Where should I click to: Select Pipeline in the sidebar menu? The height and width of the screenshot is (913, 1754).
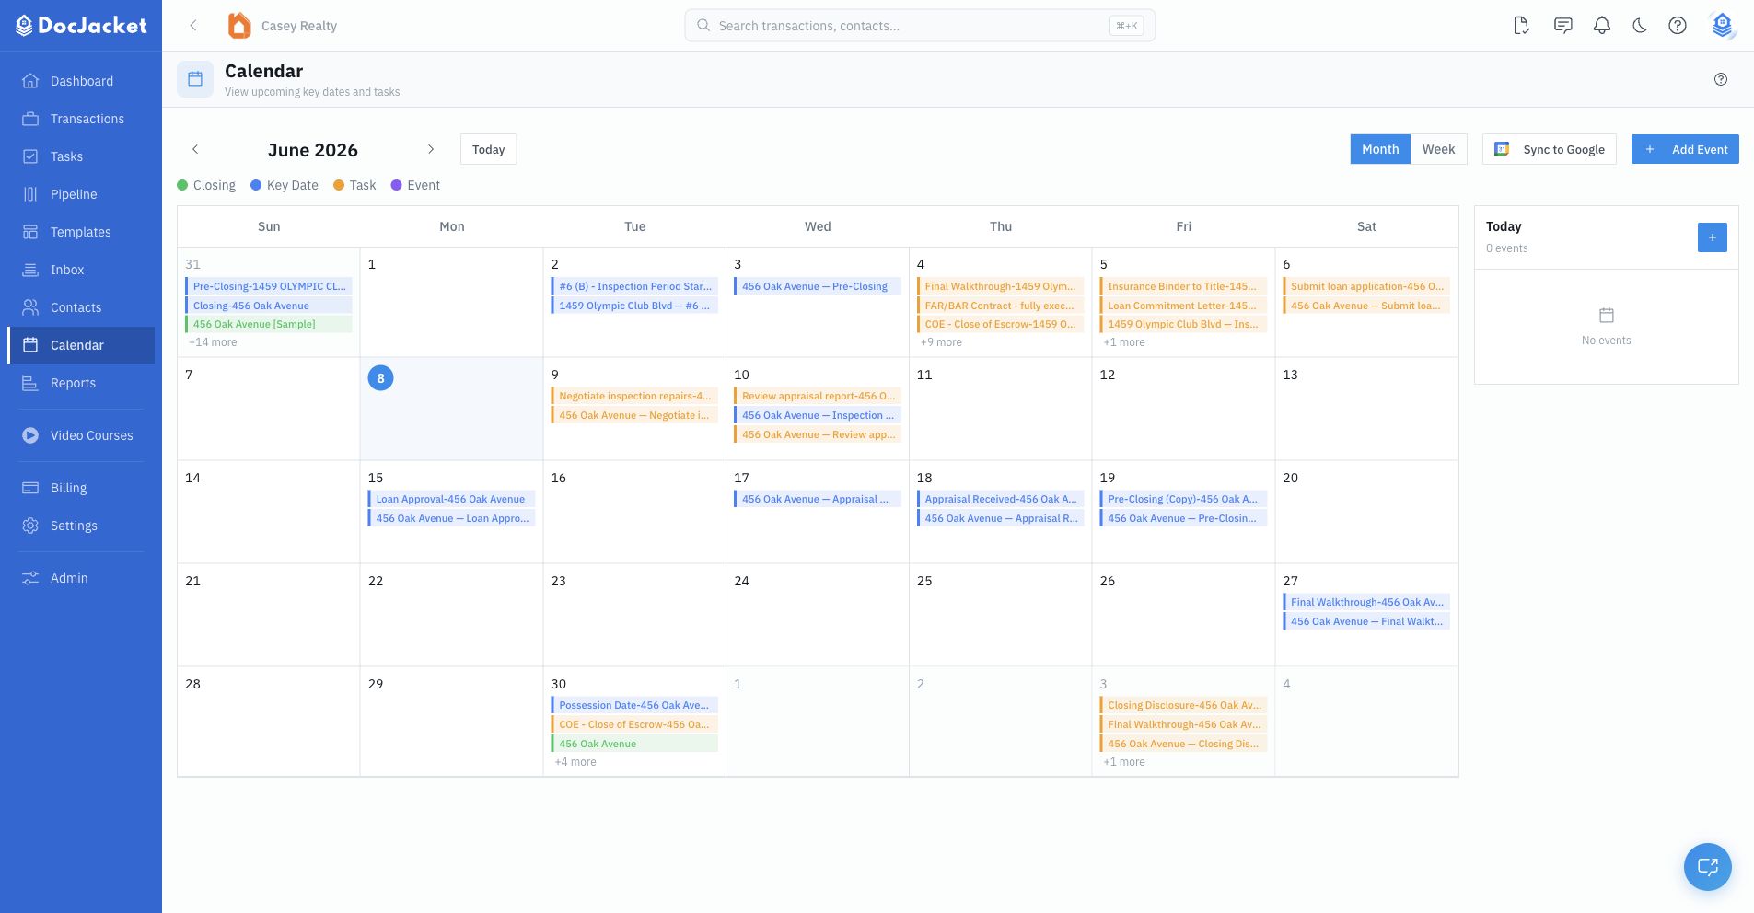tap(81, 194)
